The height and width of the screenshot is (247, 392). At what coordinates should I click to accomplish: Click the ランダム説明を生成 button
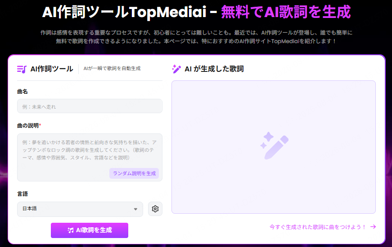[x=134, y=173]
